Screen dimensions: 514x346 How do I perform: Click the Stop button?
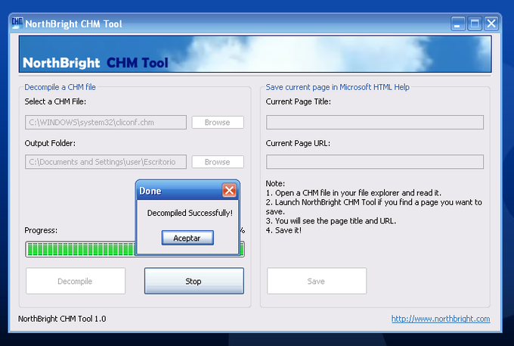pos(194,281)
